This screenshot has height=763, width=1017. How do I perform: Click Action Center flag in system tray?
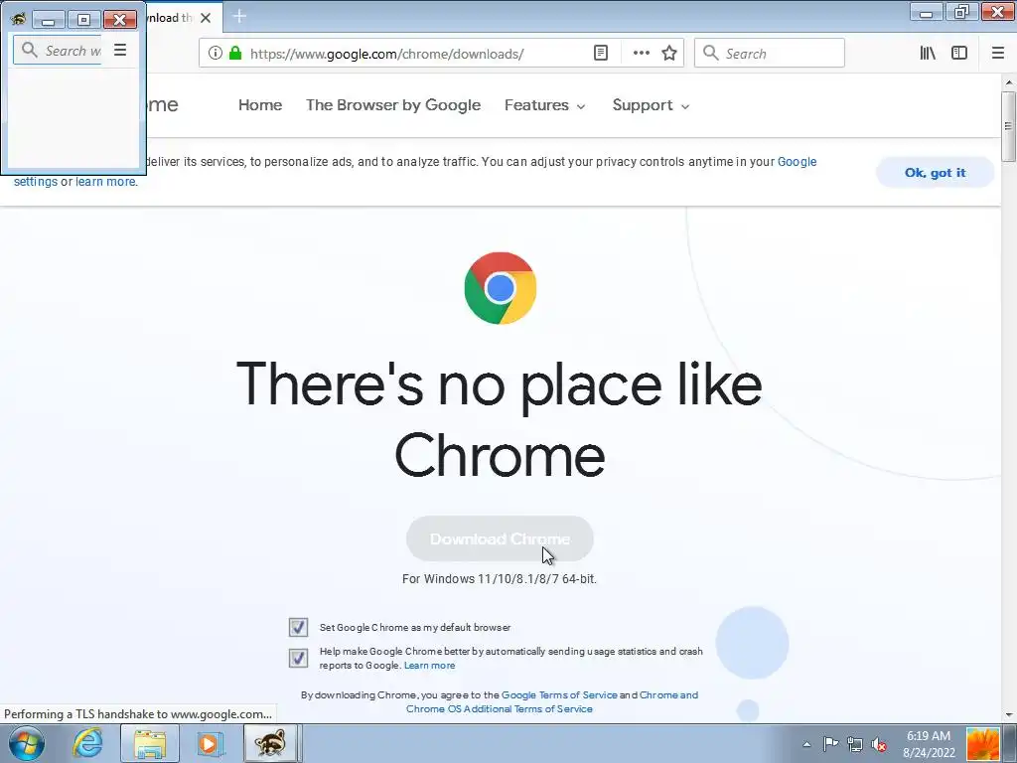(x=830, y=744)
